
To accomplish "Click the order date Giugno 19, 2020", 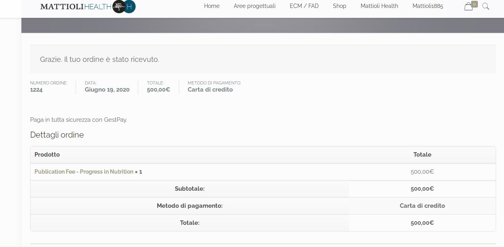I will tap(107, 90).
